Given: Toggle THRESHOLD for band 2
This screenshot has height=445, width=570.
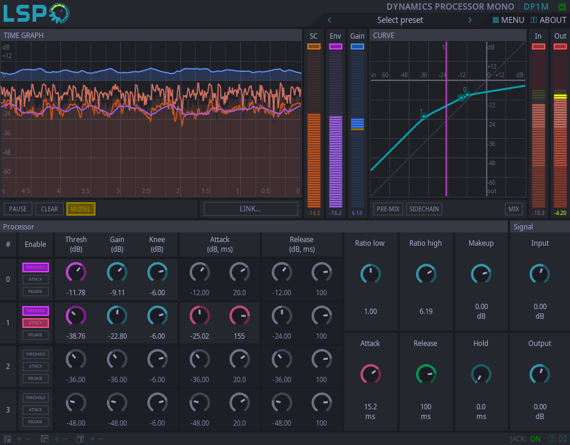Looking at the screenshot, I should [35, 354].
